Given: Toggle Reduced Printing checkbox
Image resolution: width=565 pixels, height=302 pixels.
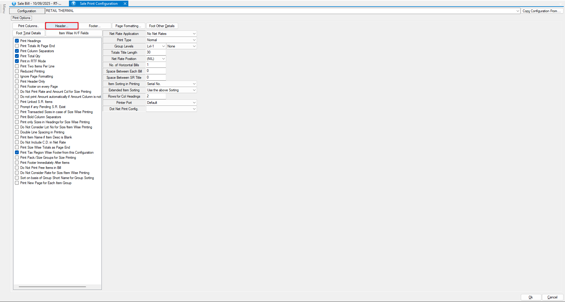Looking at the screenshot, I should [17, 71].
